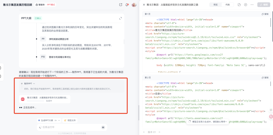This screenshot has height=135, width=273.
Task: Open 项目文件
Action: 70,120
